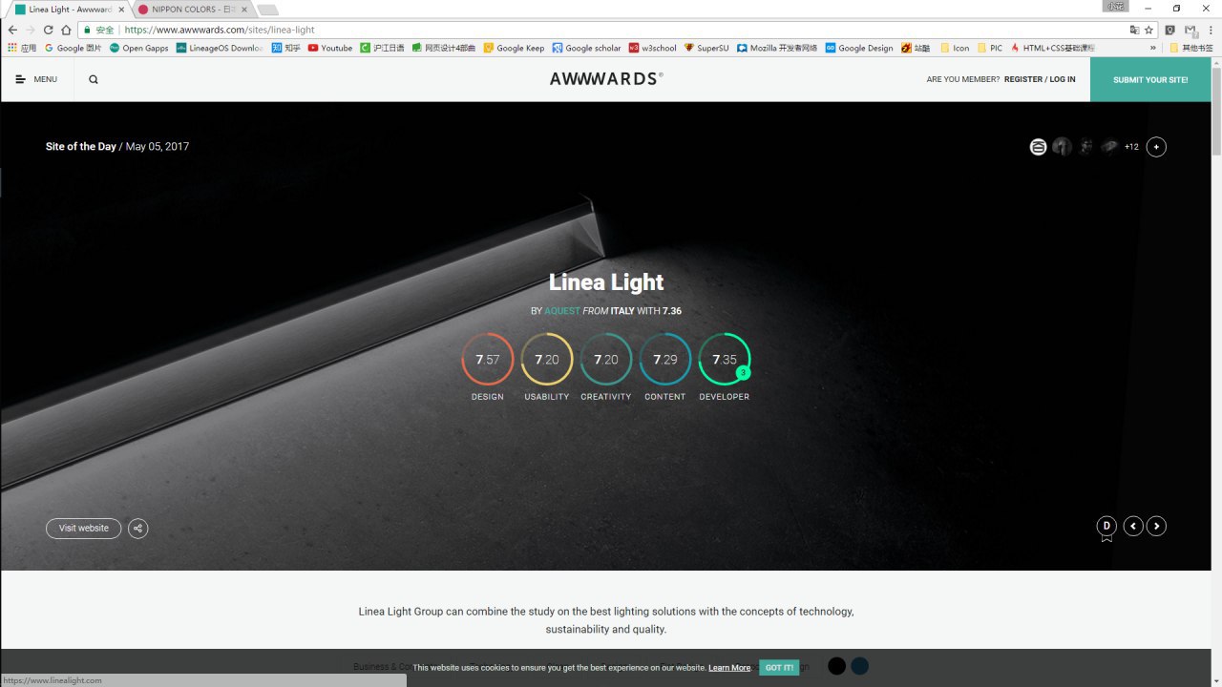Go to the next site arrow
The image size is (1222, 687).
coord(1156,526)
